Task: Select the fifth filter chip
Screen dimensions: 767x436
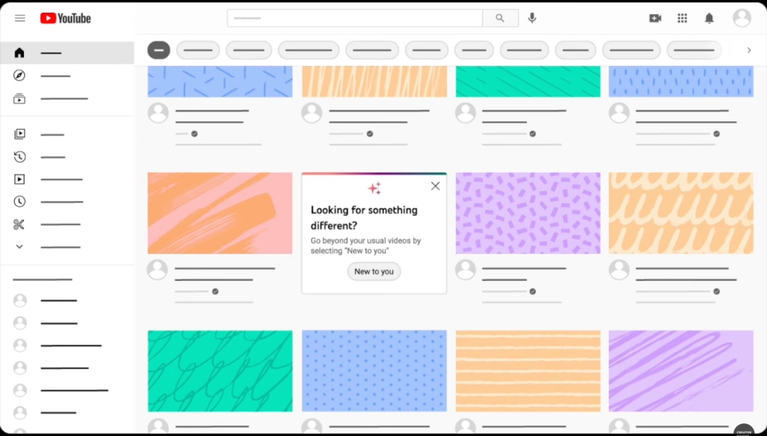Action: click(x=372, y=50)
